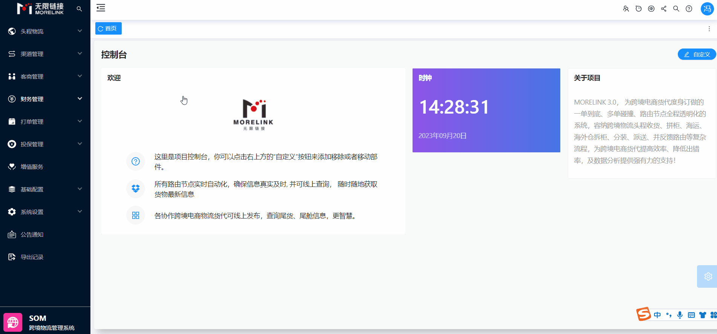717x334 pixels.
Task: Expand the 渠道管理 menu chevron
Action: pyautogui.click(x=80, y=53)
